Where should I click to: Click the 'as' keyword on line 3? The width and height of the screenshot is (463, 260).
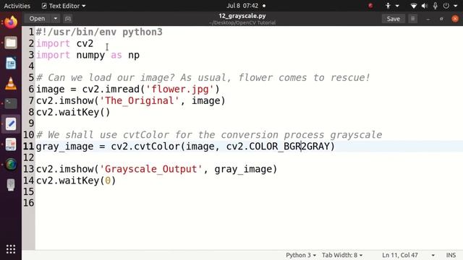click(116, 56)
